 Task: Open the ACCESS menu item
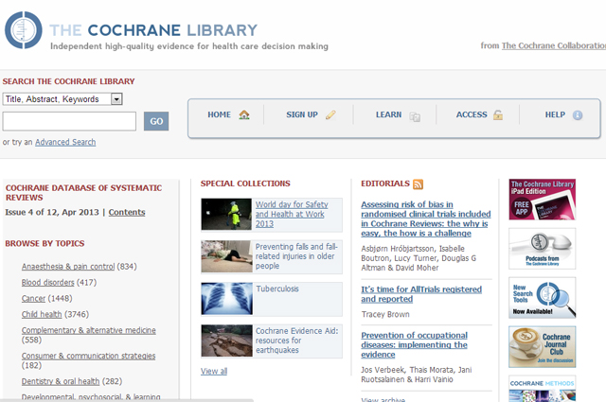472,114
